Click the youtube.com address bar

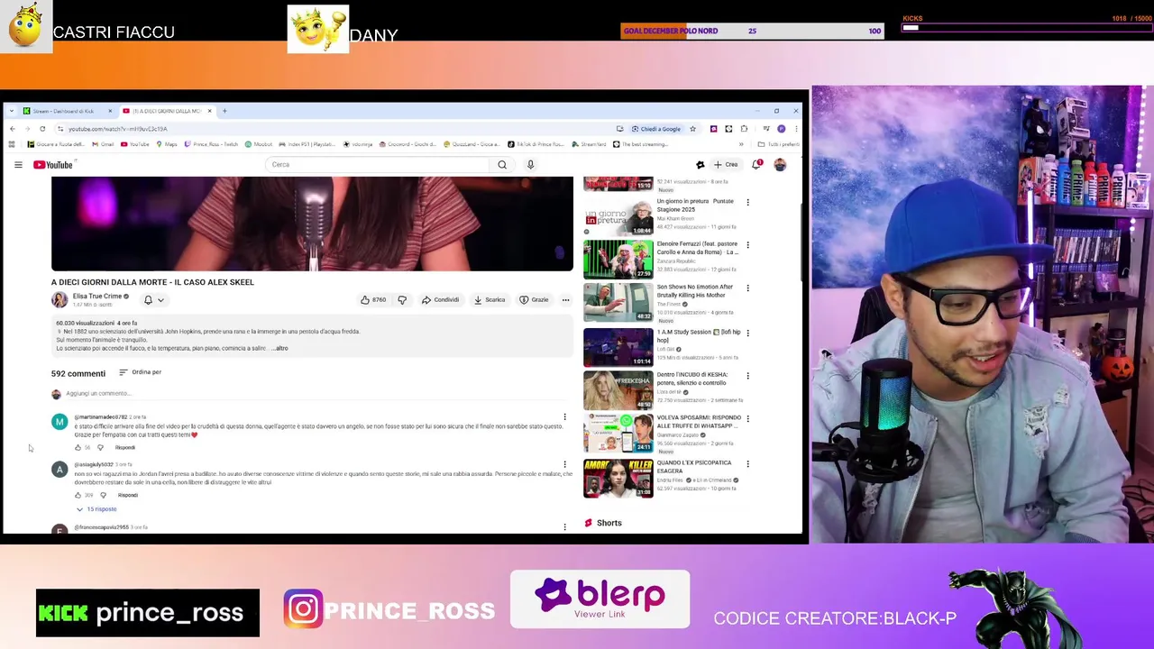click(x=334, y=129)
